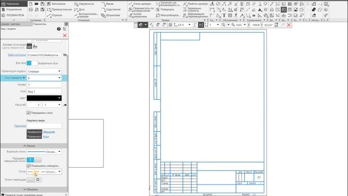Choose Масштабировать command
Image resolution: width=348 pixels, height=196 pixels.
pos(168,15)
